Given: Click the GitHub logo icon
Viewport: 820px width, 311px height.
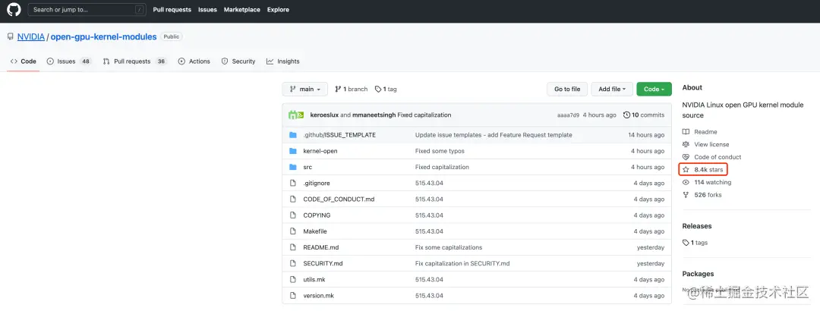Looking at the screenshot, I should 14,9.
